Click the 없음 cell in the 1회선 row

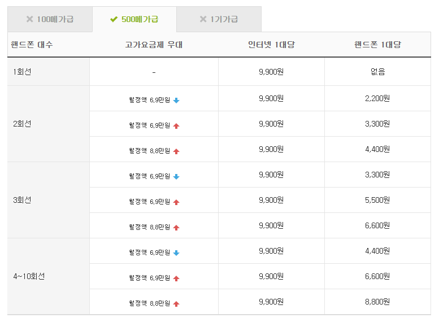pos(377,72)
